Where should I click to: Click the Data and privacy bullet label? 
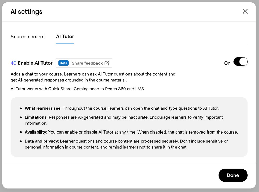point(42,141)
